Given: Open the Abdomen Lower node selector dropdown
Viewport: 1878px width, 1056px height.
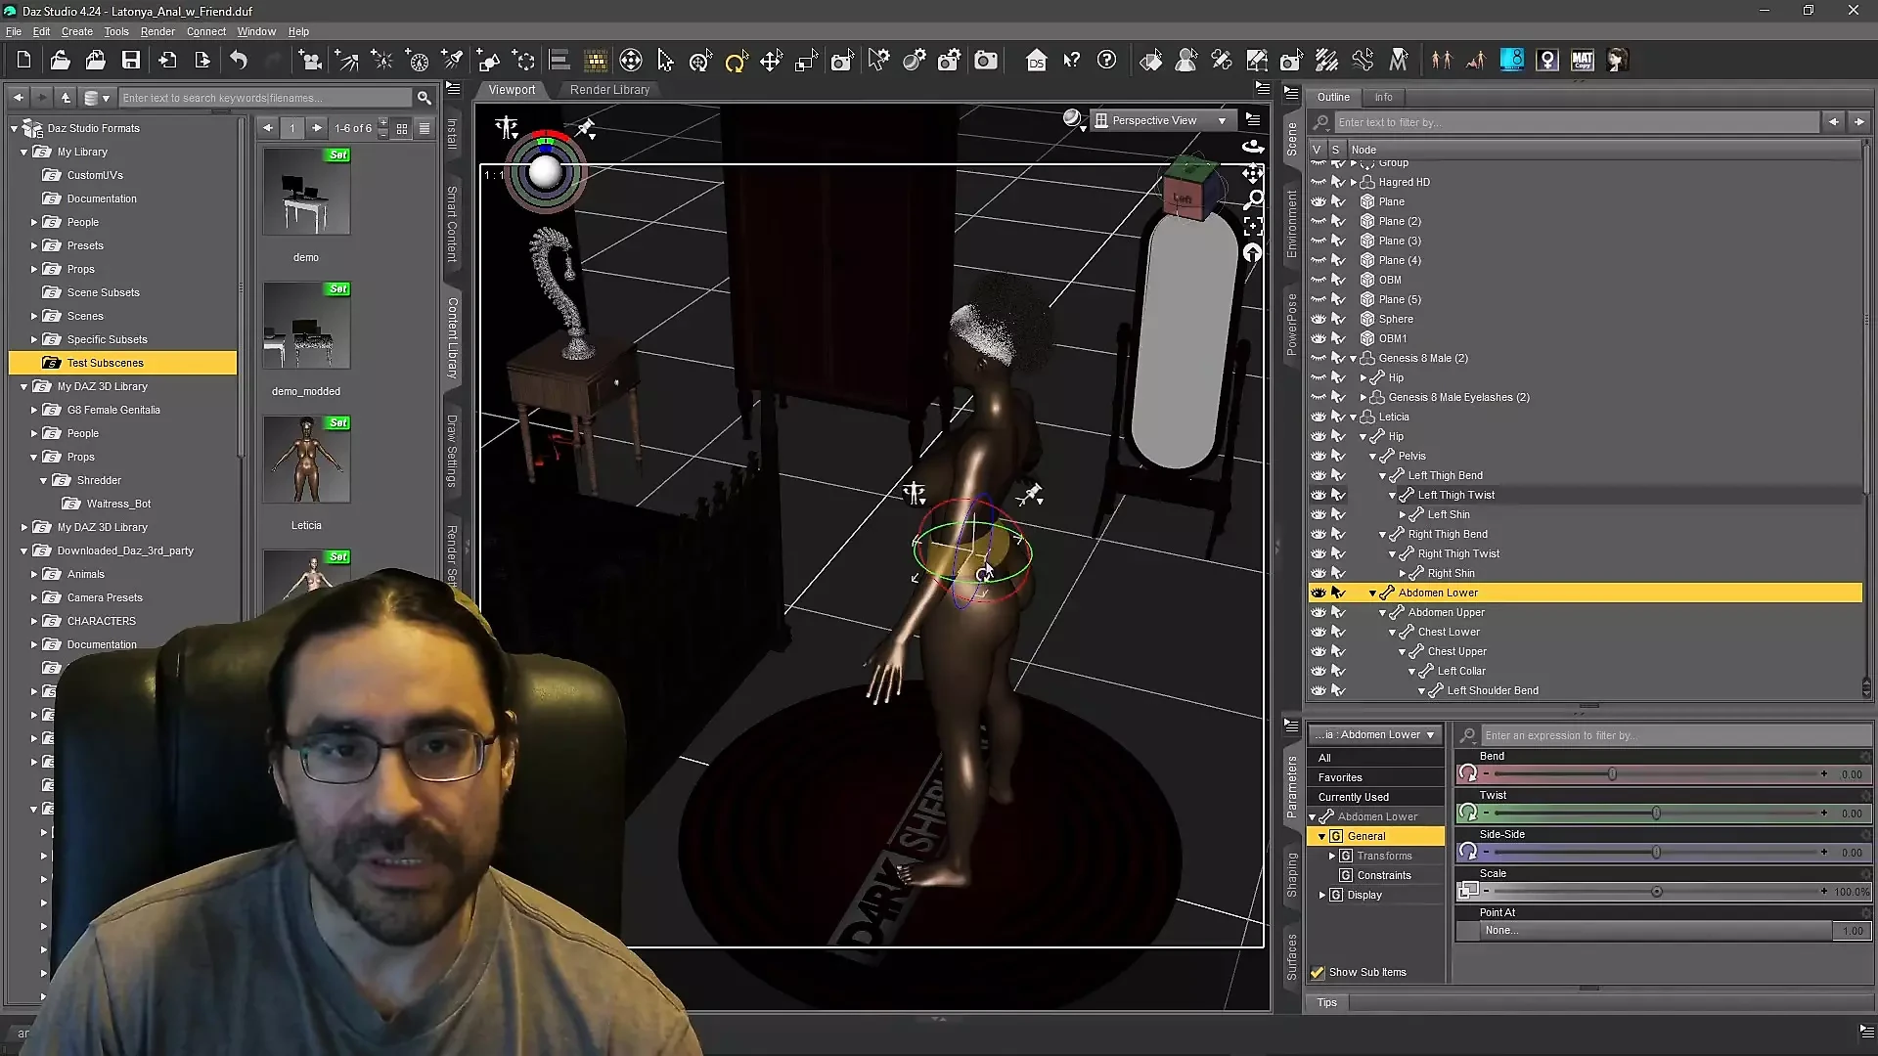Looking at the screenshot, I should tap(1374, 734).
